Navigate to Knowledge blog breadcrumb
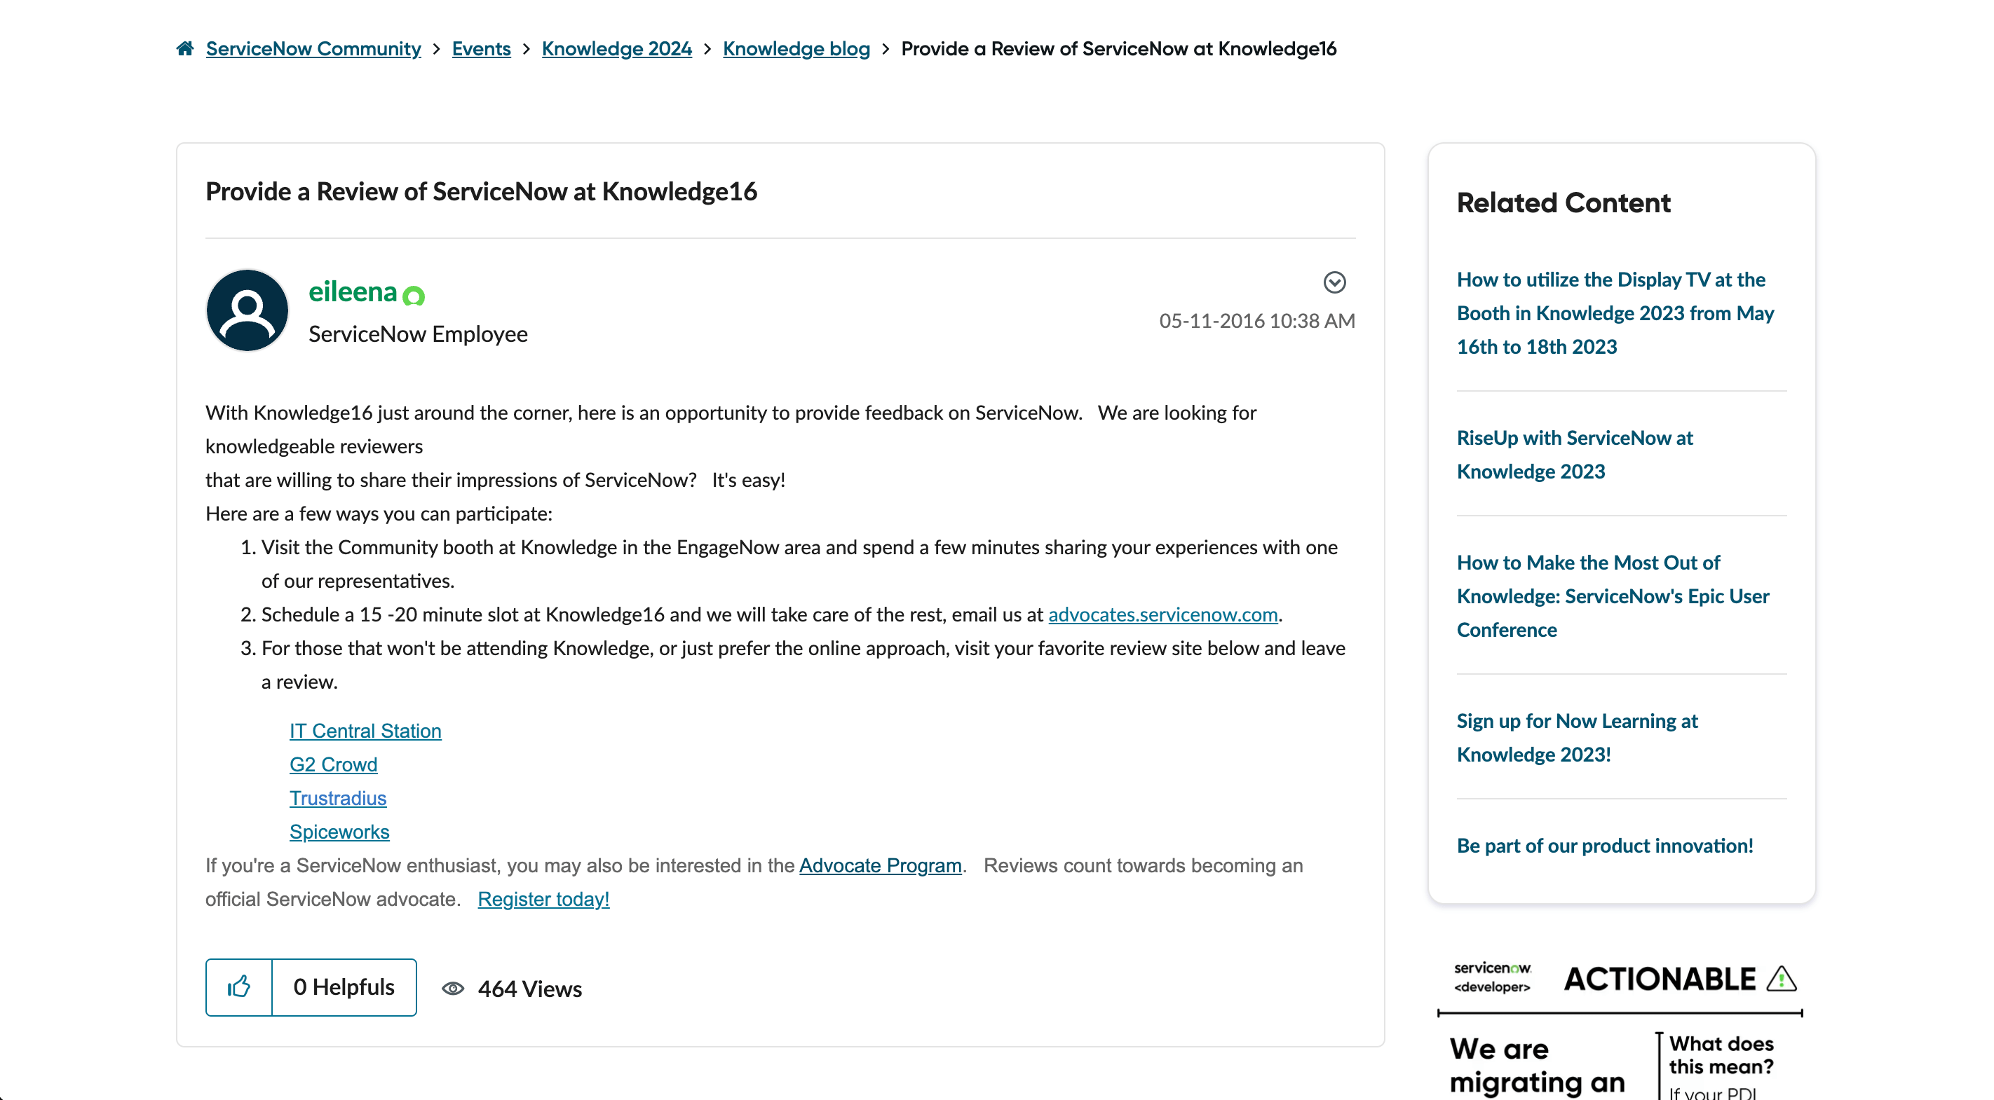1994x1100 pixels. 796,49
